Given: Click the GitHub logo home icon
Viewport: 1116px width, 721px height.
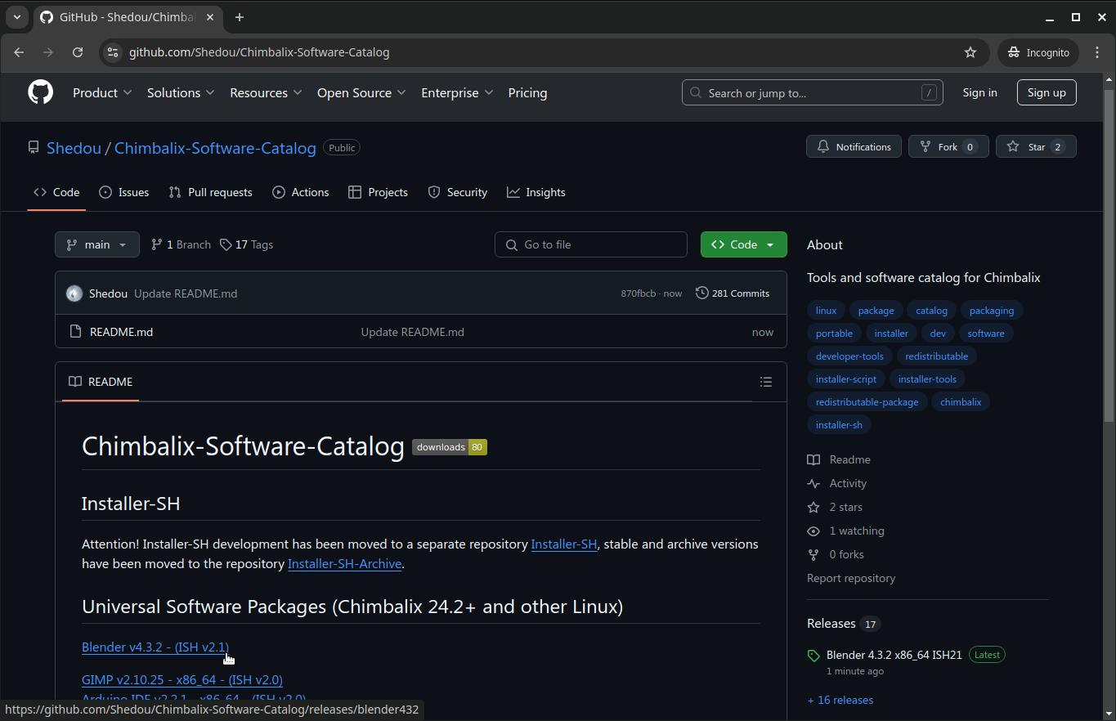Looking at the screenshot, I should (40, 92).
